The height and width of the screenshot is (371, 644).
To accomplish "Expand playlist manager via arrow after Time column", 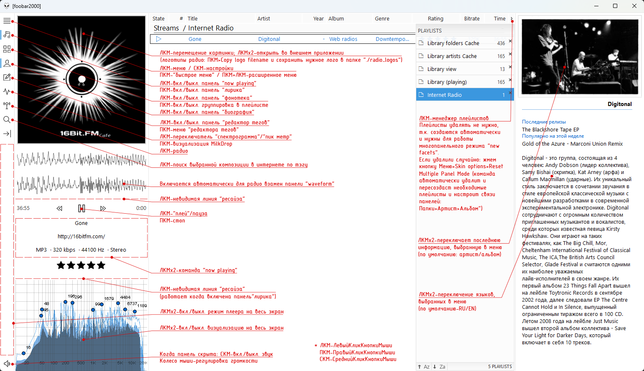I will [512, 19].
